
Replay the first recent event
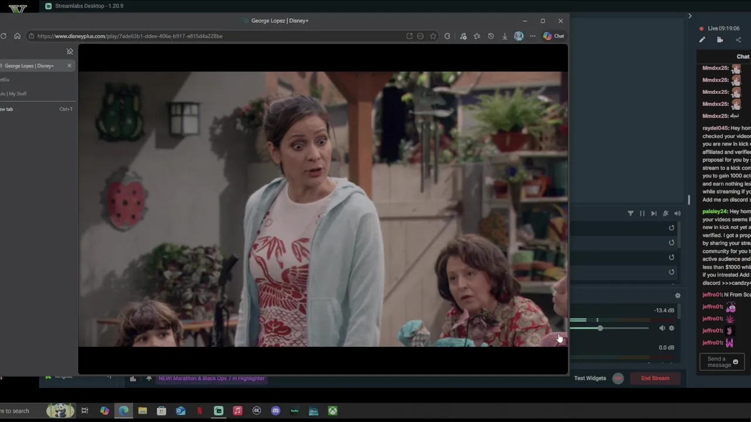pos(672,228)
